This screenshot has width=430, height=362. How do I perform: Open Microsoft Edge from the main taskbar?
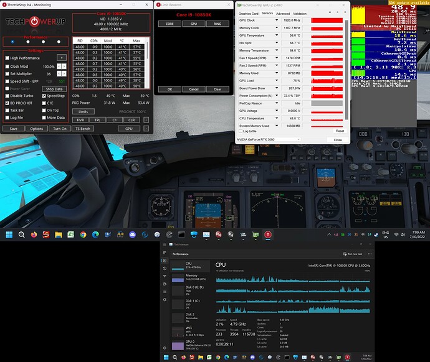click(x=95, y=234)
